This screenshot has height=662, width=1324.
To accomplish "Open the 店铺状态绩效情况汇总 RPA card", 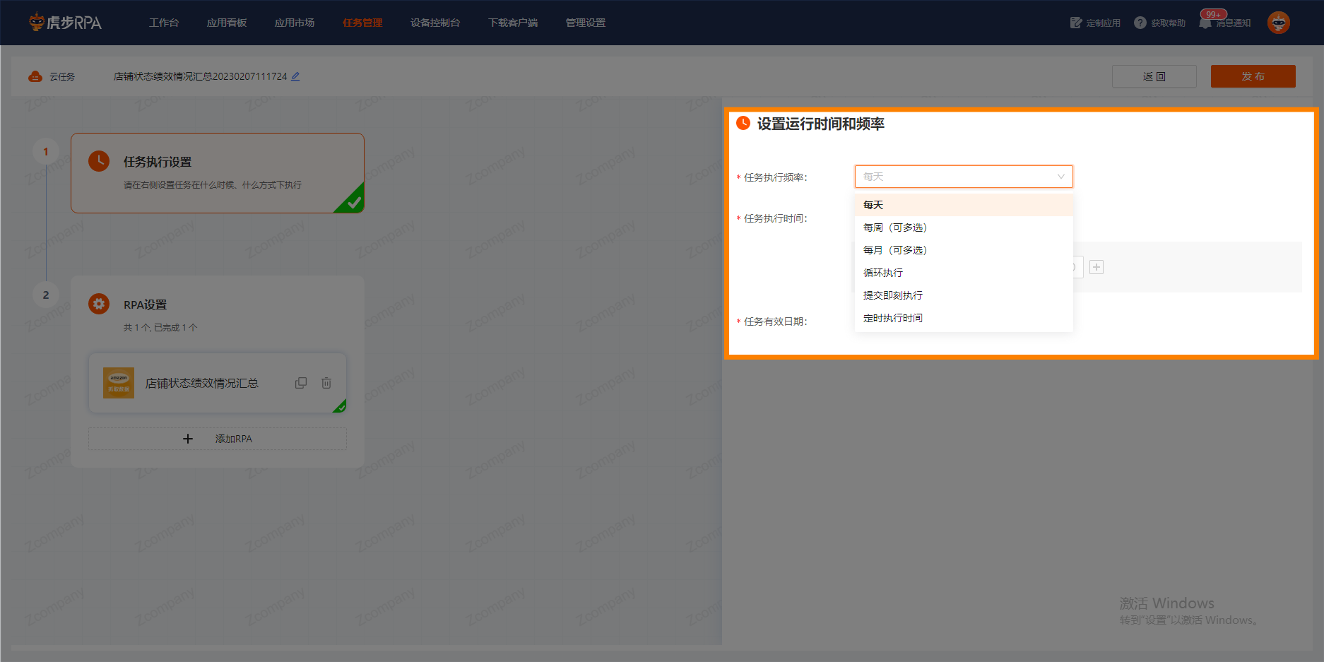I will 218,383.
